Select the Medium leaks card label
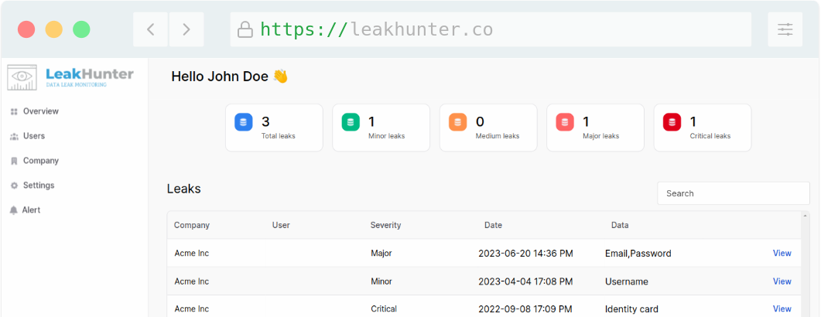821x317 pixels. click(x=498, y=136)
